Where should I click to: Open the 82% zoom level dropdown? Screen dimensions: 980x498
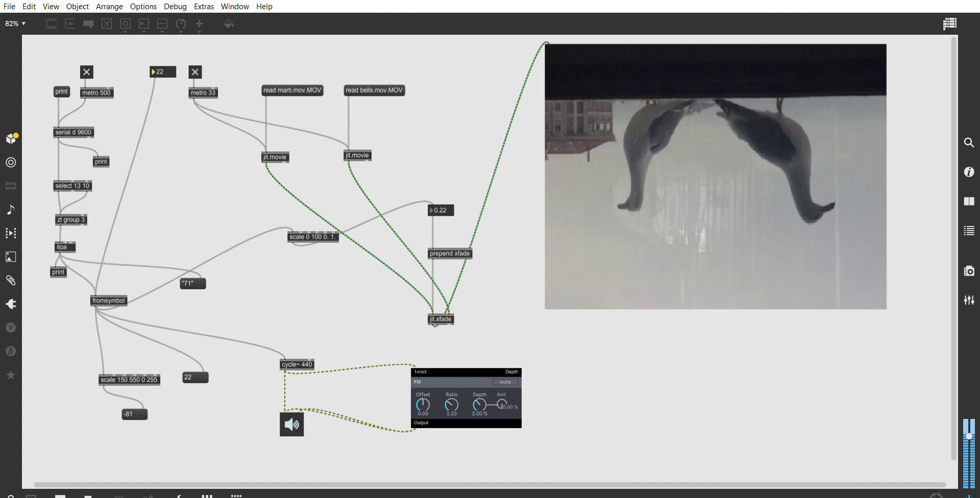tap(15, 24)
